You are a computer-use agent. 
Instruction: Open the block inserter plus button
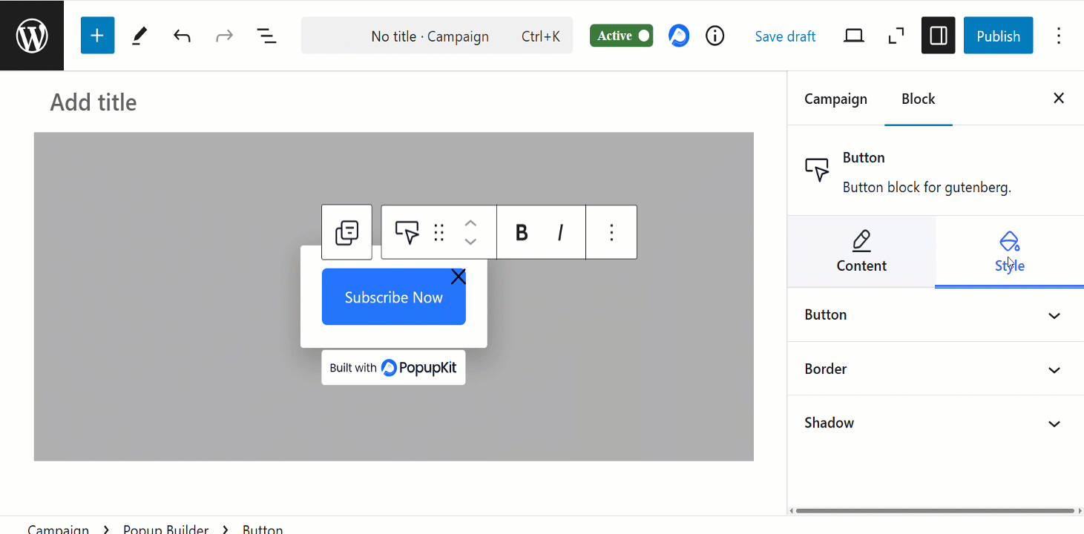97,36
